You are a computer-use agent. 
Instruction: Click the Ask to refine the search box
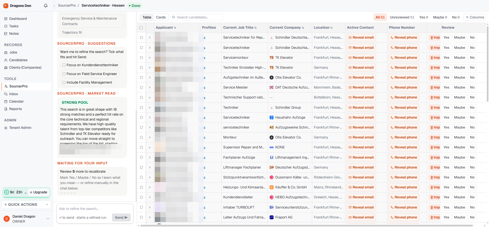[95, 209]
